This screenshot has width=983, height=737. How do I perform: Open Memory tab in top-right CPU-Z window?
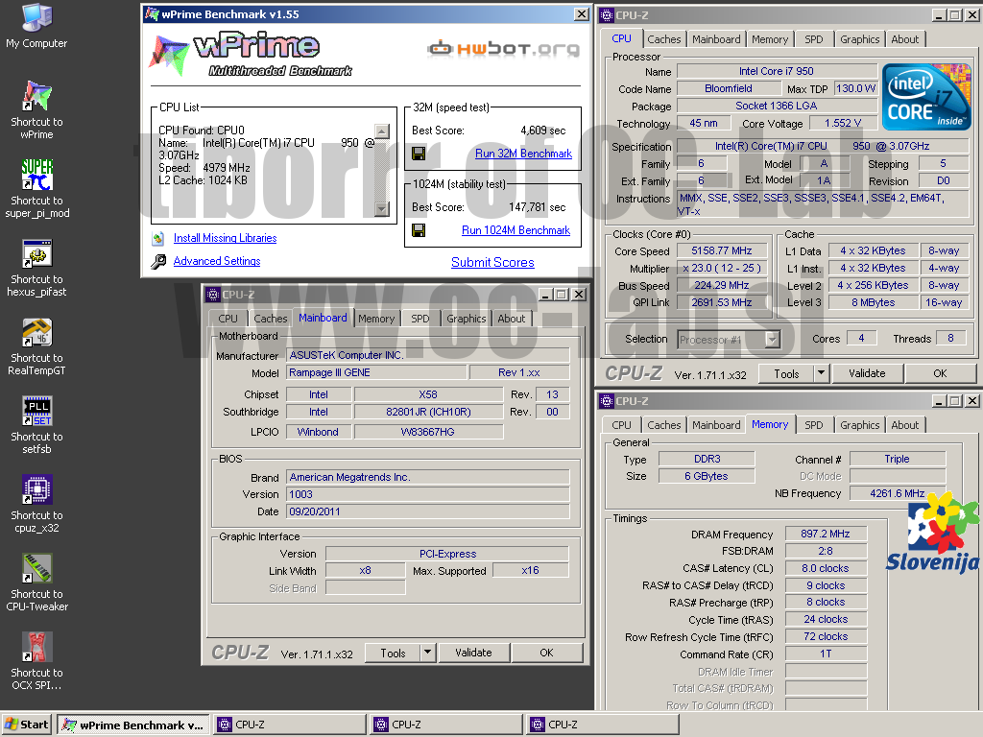[x=770, y=39]
